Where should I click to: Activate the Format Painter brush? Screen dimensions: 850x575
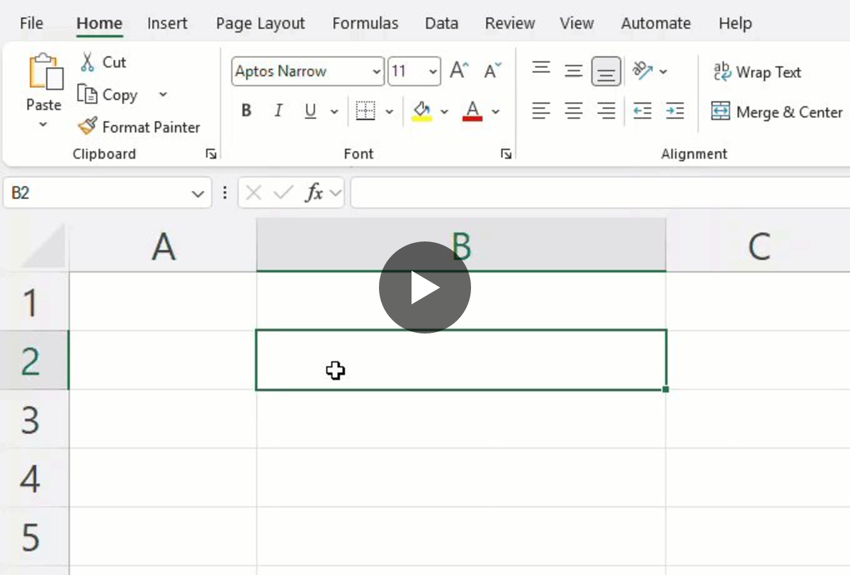click(x=139, y=127)
